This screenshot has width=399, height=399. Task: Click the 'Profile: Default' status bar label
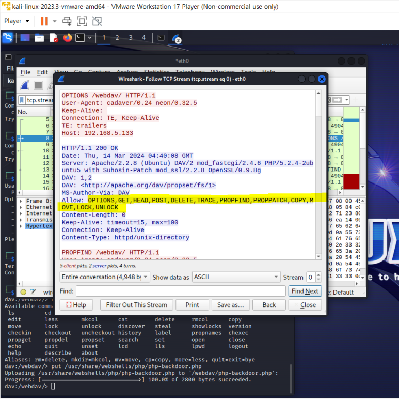coord(341,292)
